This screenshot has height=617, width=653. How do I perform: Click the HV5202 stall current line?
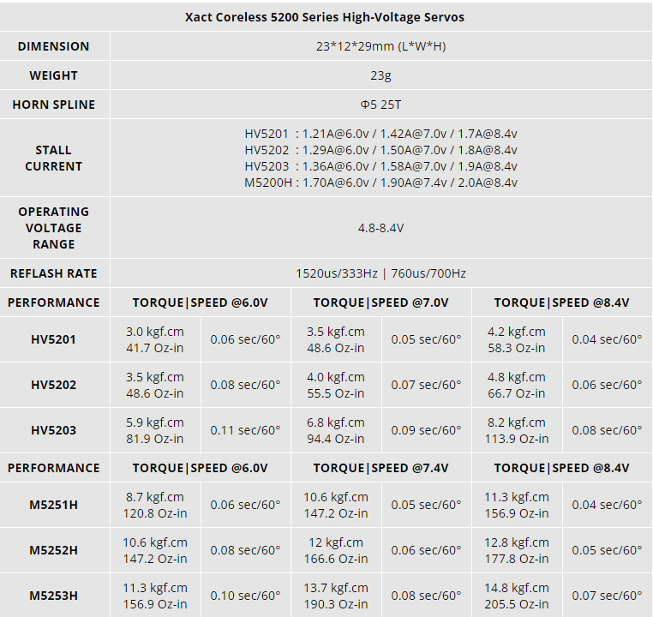(380, 150)
